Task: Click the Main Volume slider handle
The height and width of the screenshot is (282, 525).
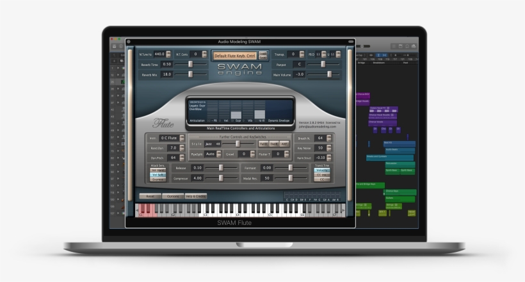Action: click(x=329, y=74)
